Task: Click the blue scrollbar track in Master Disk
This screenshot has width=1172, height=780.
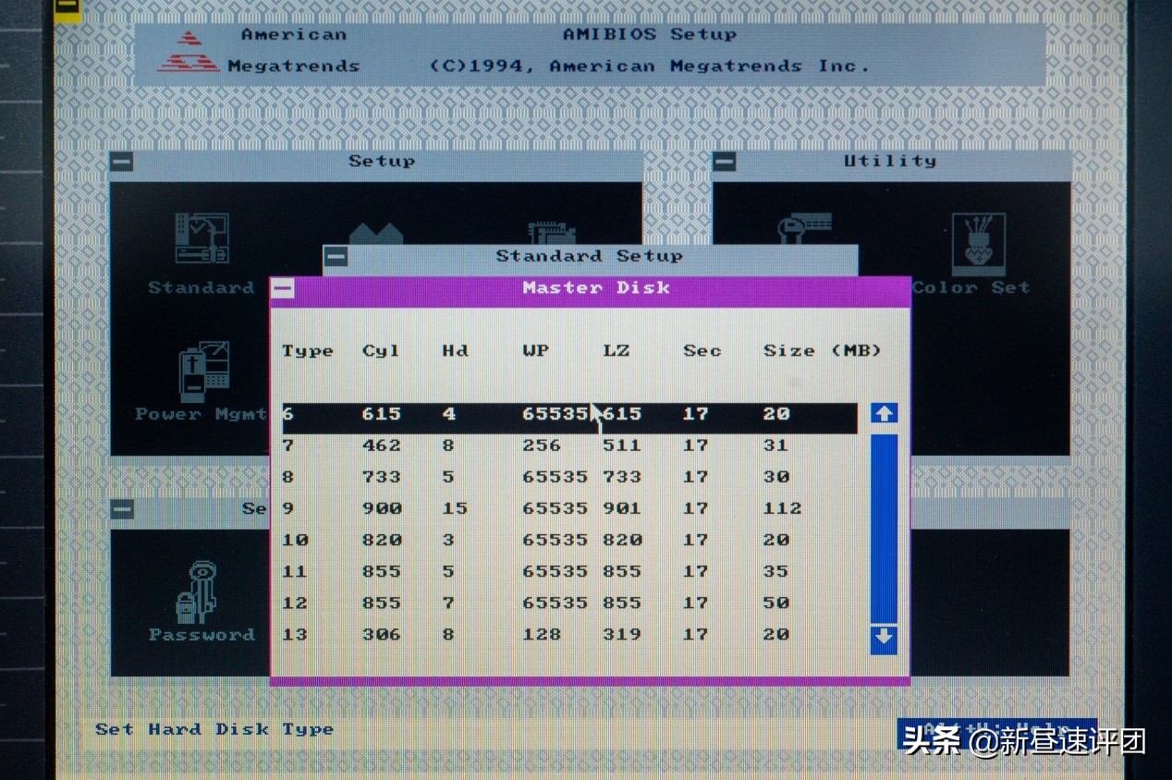Action: [884, 527]
